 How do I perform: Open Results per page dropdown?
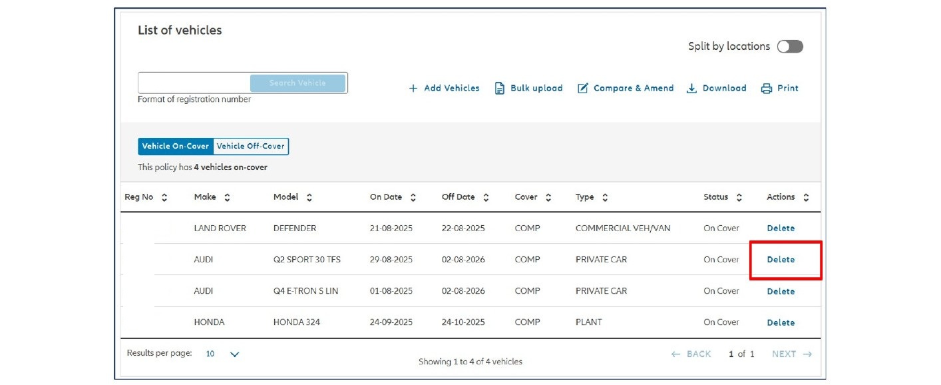222,354
